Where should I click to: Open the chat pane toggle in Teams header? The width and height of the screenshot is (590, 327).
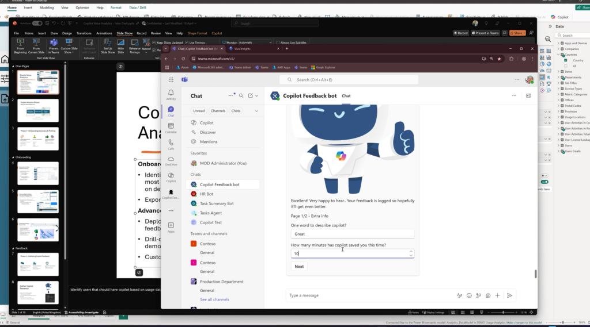[528, 96]
